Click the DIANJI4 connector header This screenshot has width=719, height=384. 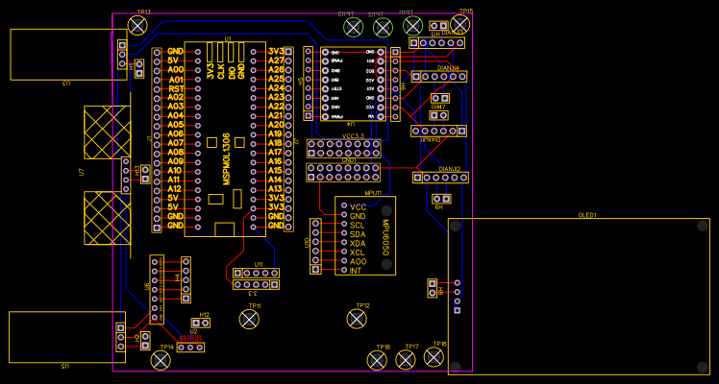[x=438, y=76]
